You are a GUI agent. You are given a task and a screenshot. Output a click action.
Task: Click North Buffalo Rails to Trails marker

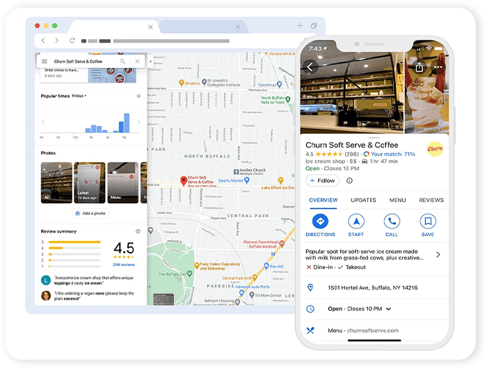pyautogui.click(x=288, y=100)
